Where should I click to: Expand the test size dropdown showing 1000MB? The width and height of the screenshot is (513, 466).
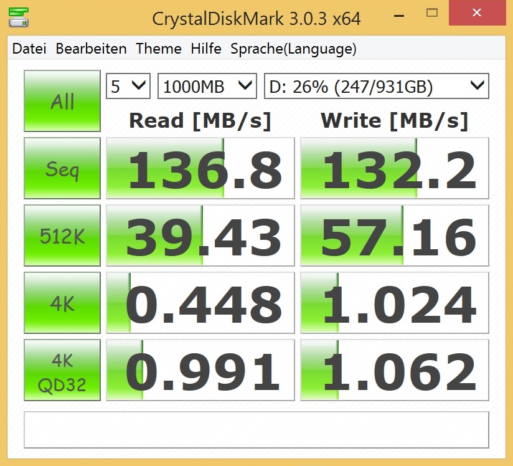[x=207, y=86]
